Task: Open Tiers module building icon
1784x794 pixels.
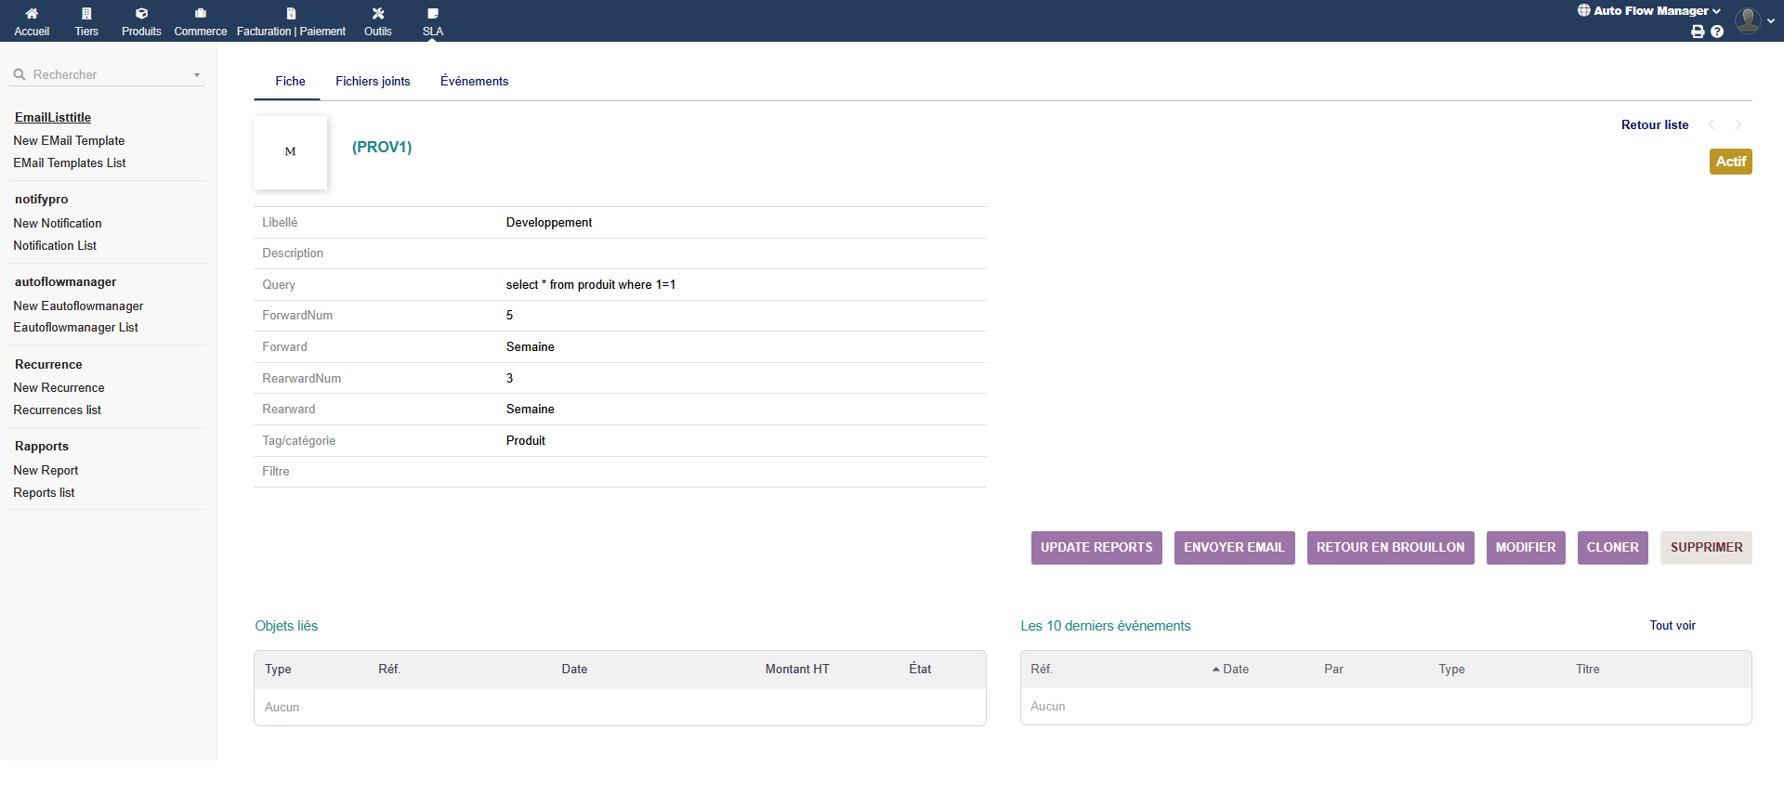Action: click(x=86, y=14)
